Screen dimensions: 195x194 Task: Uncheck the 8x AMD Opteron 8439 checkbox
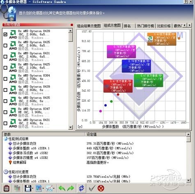(5, 34)
